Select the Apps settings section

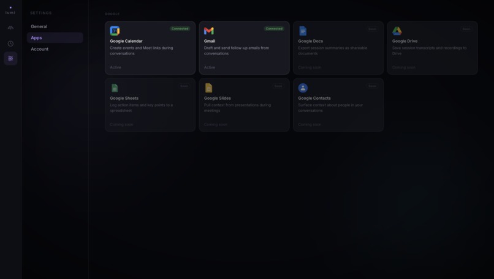tap(55, 38)
